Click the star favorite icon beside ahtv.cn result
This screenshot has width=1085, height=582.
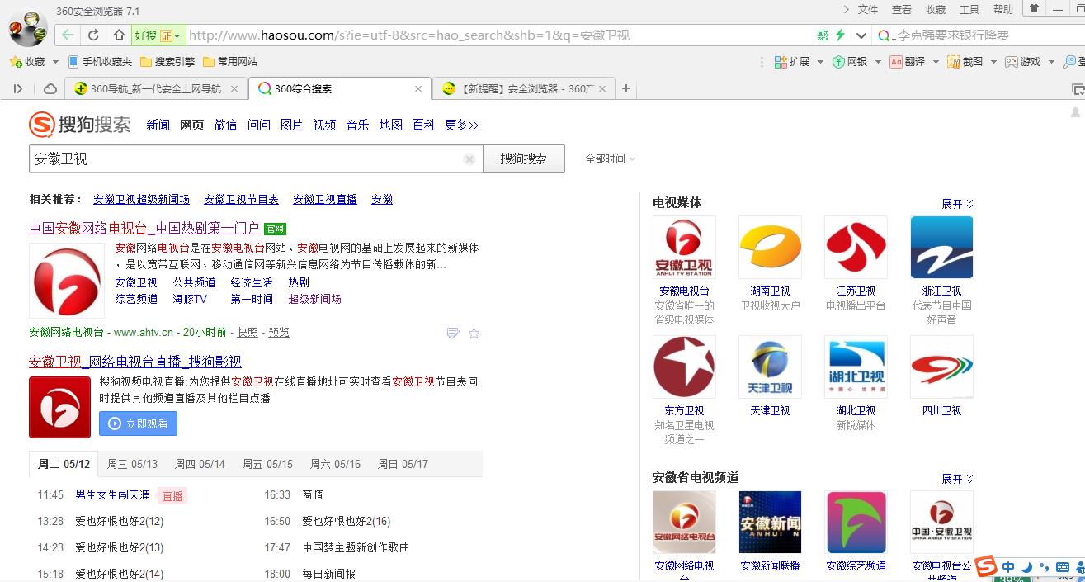tap(474, 333)
